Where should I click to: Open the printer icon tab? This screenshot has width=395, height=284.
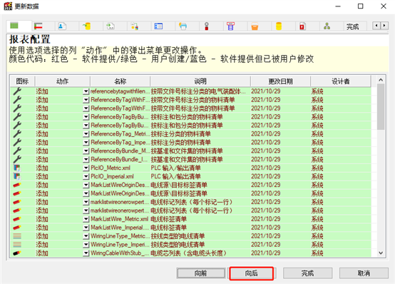(x=183, y=26)
